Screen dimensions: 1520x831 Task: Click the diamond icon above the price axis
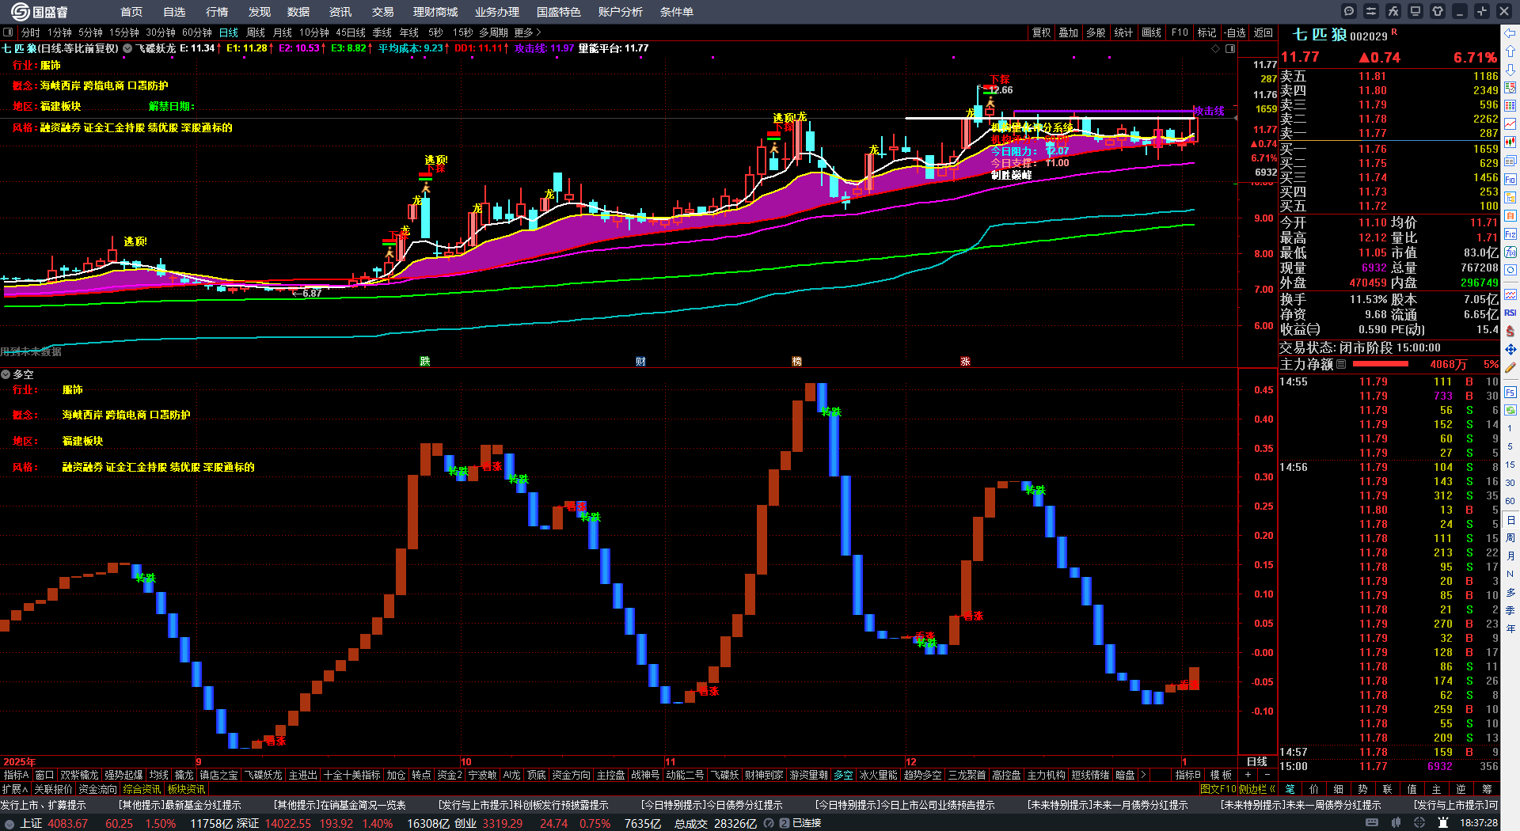1216,49
